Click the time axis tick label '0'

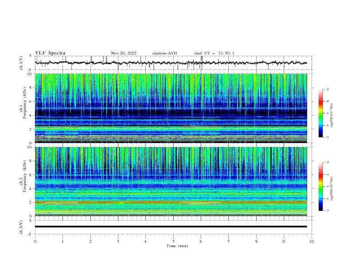pyautogui.click(x=35, y=241)
